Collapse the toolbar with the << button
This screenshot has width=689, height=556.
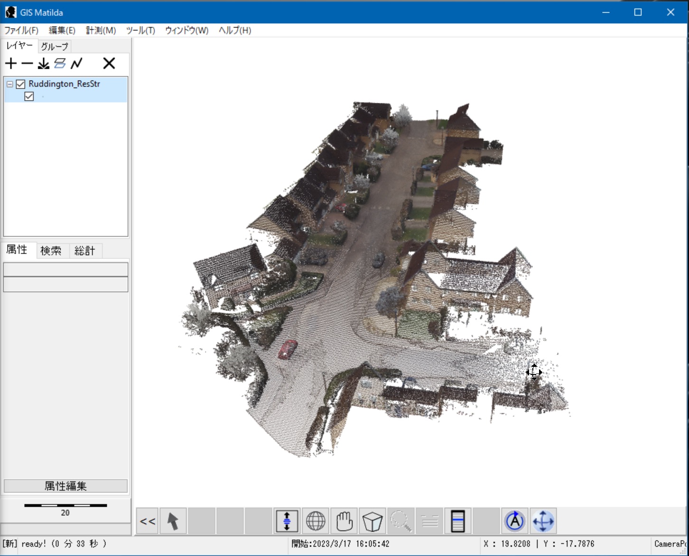pos(148,521)
